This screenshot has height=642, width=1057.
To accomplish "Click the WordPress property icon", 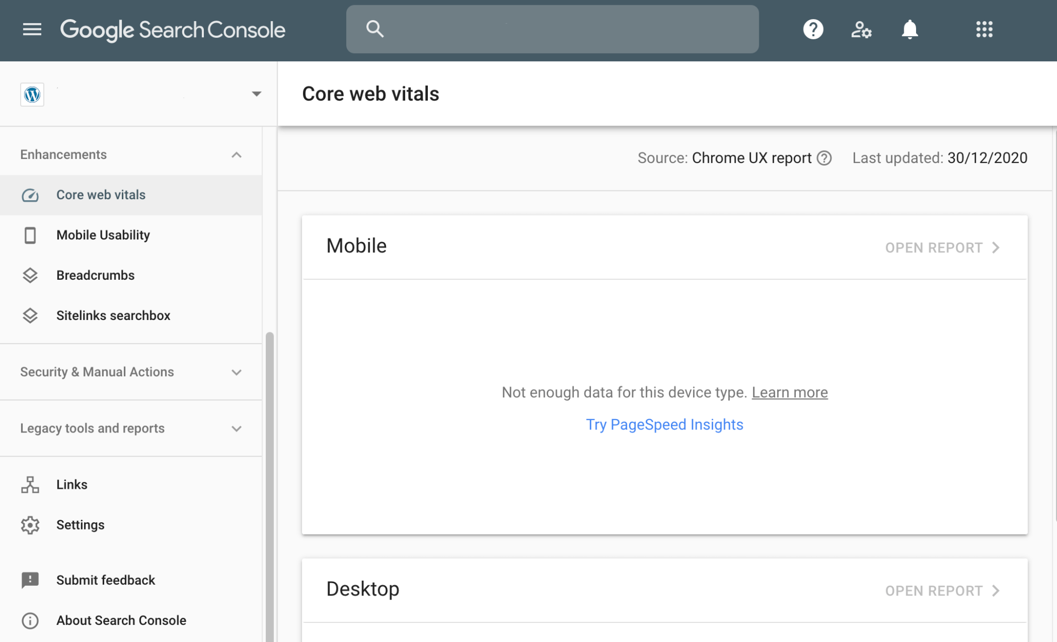I will pos(32,94).
